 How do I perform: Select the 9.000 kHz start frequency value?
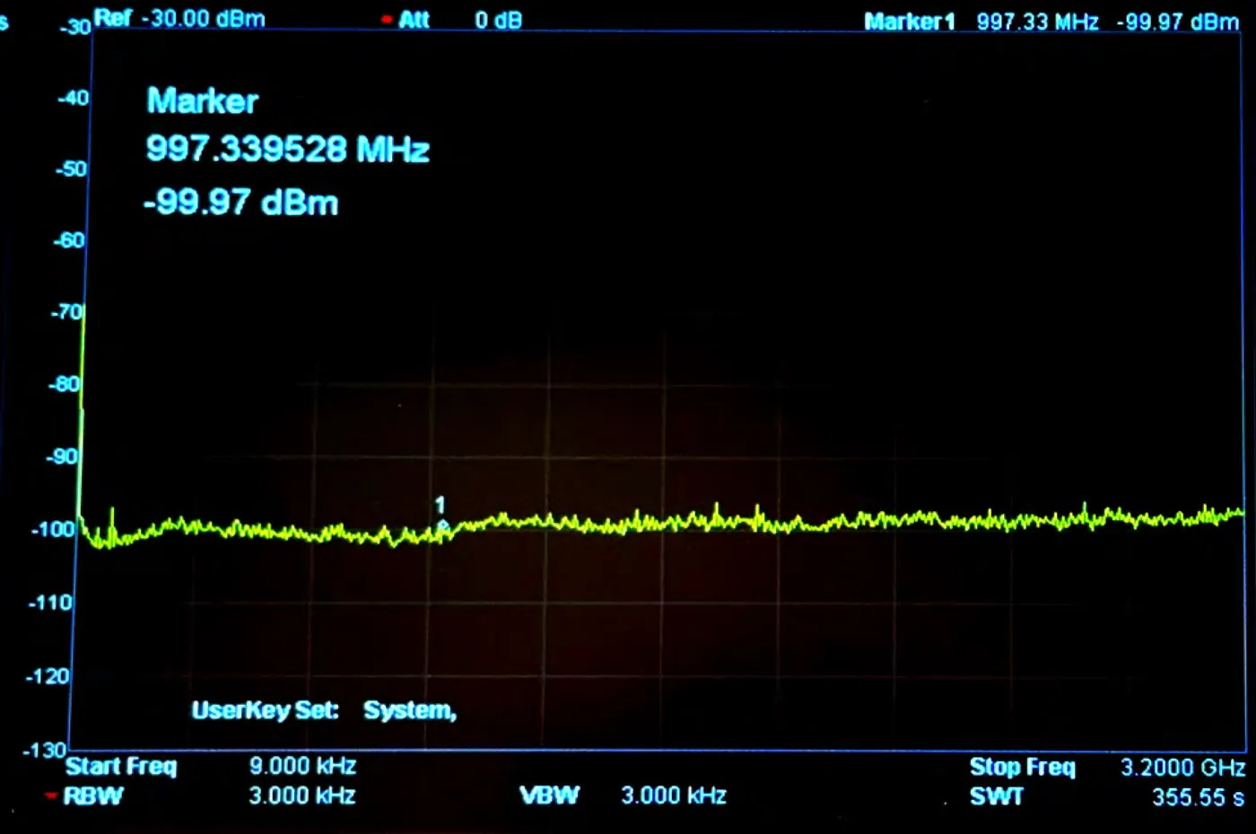[302, 766]
